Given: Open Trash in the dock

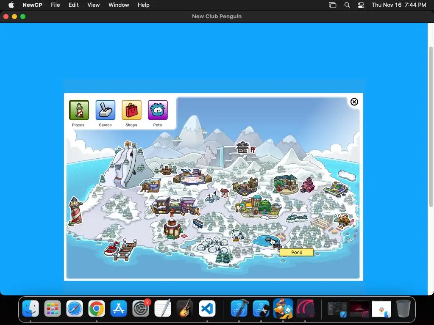Looking at the screenshot, I should tap(403, 308).
